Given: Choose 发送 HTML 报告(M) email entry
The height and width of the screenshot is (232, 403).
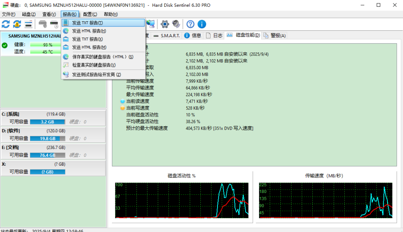Looking at the screenshot, I should (103, 47).
